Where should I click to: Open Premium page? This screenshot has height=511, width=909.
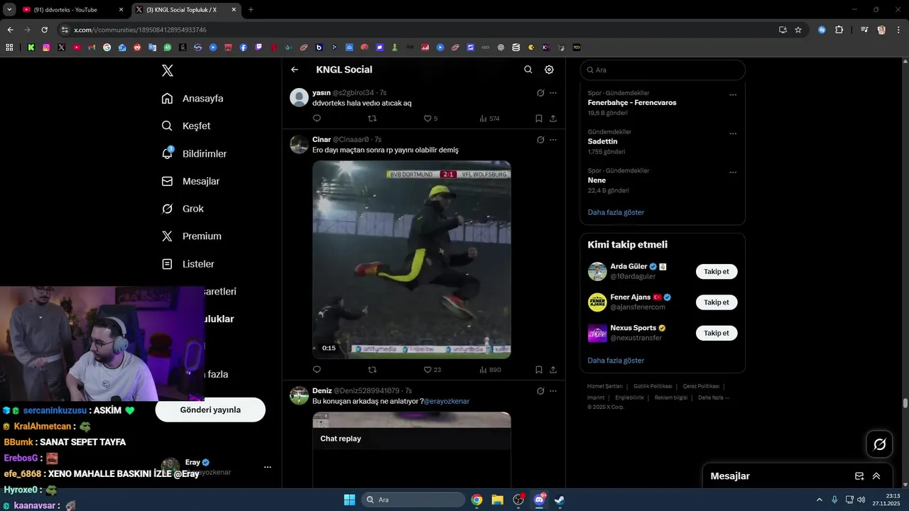(191, 236)
